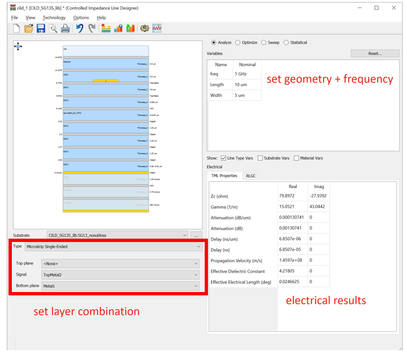Screen dimensions: 407x353
Task: Select the Sweep mode
Action: pyautogui.click(x=263, y=43)
